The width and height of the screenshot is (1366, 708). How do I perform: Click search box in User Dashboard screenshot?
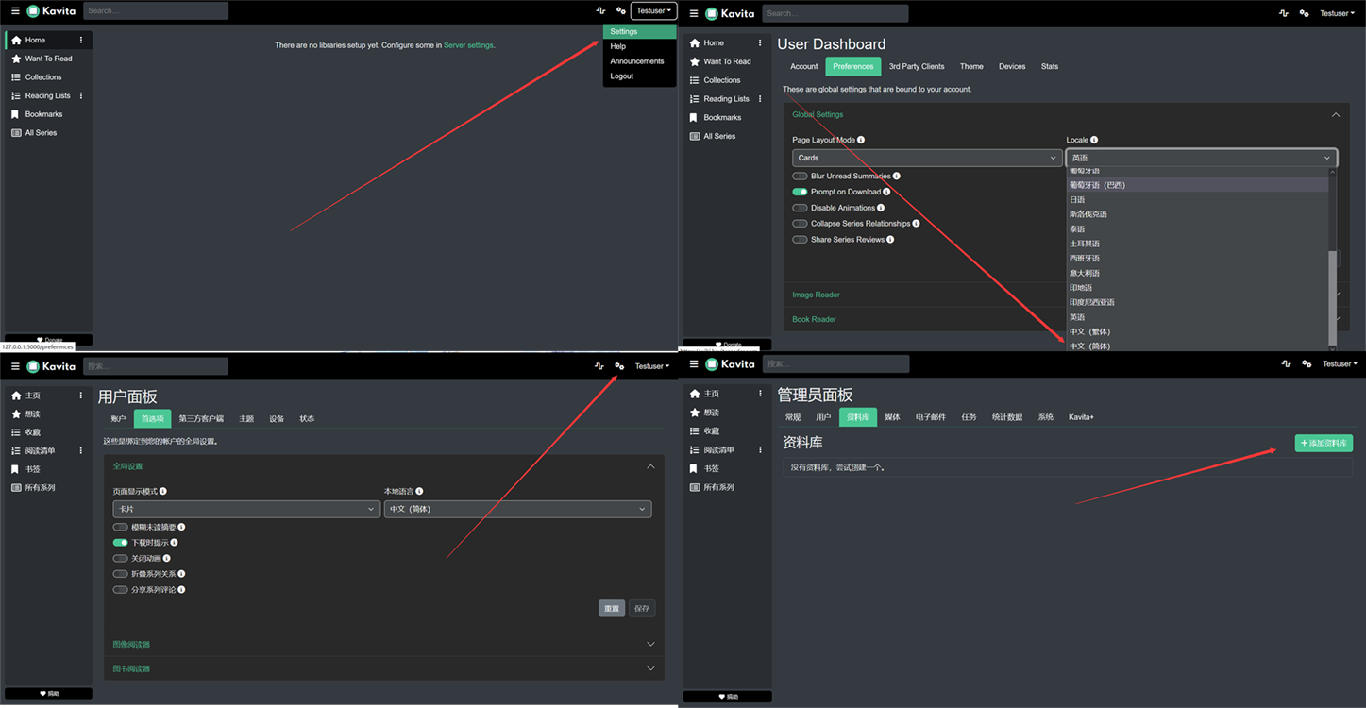point(835,13)
